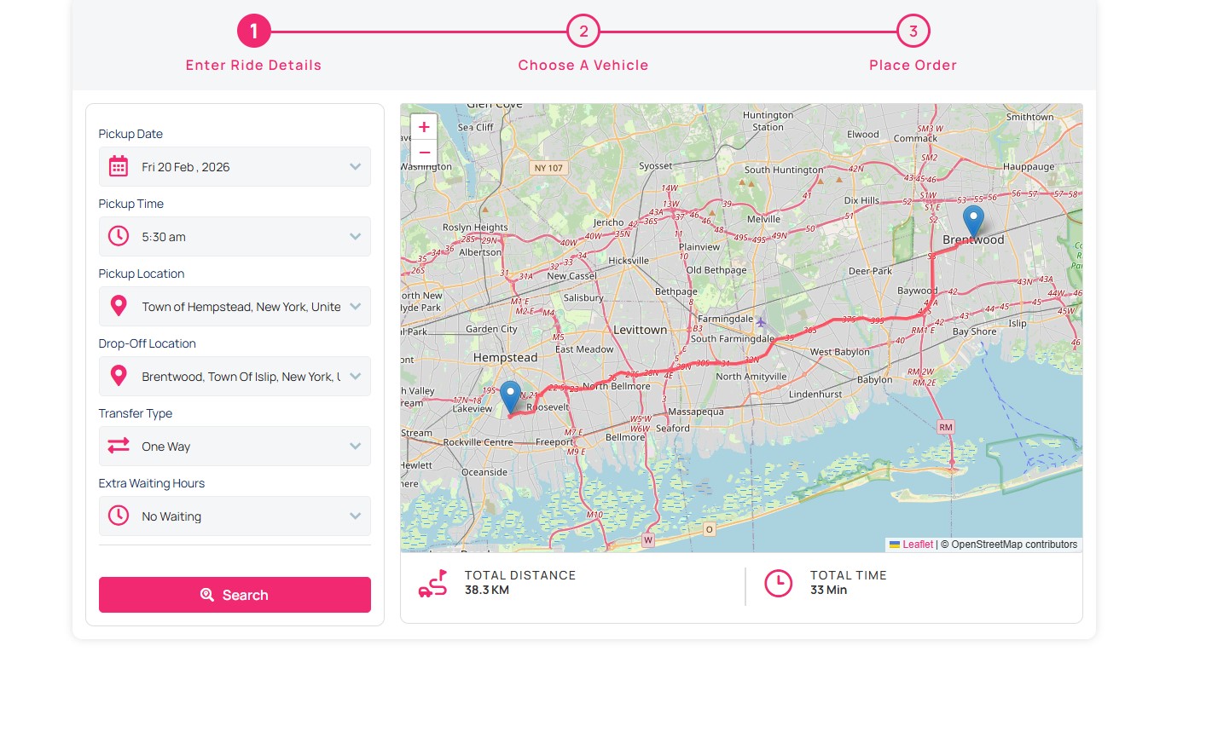The height and width of the screenshot is (732, 1212).
Task: Click the clock icon in Extra Waiting Hours
Action: [119, 516]
